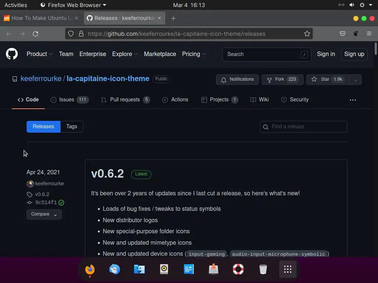Open Help lifebuoy in the dock
The height and width of the screenshot is (283, 378).
pyautogui.click(x=238, y=269)
